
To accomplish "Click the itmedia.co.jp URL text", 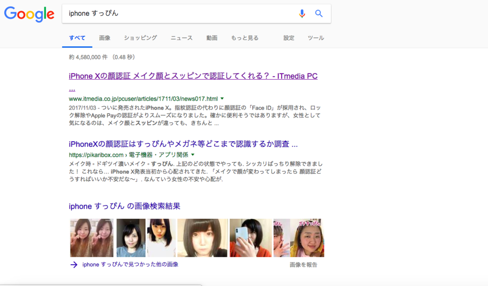I will pos(143,99).
